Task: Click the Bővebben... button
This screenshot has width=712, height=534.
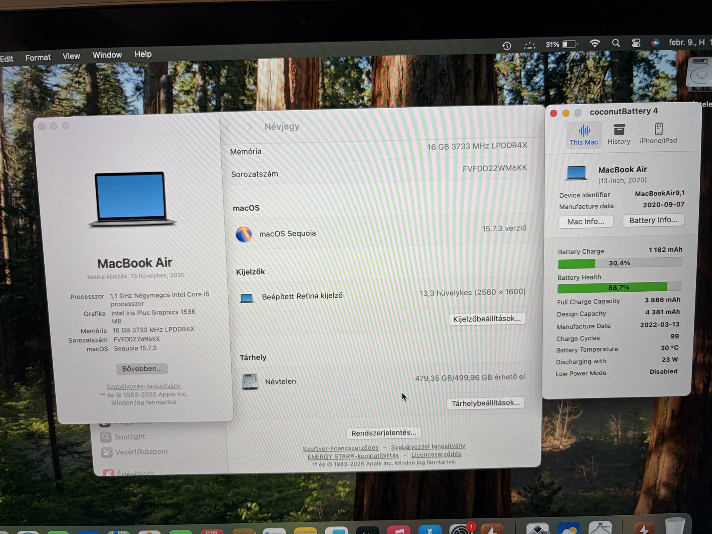Action: pos(142,368)
